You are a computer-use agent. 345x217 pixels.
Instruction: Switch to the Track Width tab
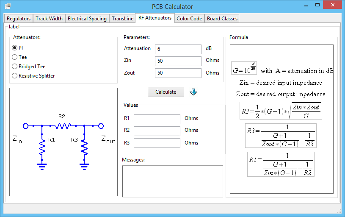(49, 19)
